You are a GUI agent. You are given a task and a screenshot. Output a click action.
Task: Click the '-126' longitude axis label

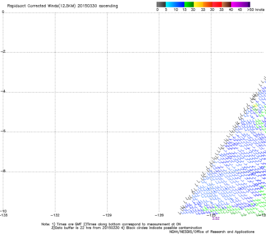coord(159,215)
